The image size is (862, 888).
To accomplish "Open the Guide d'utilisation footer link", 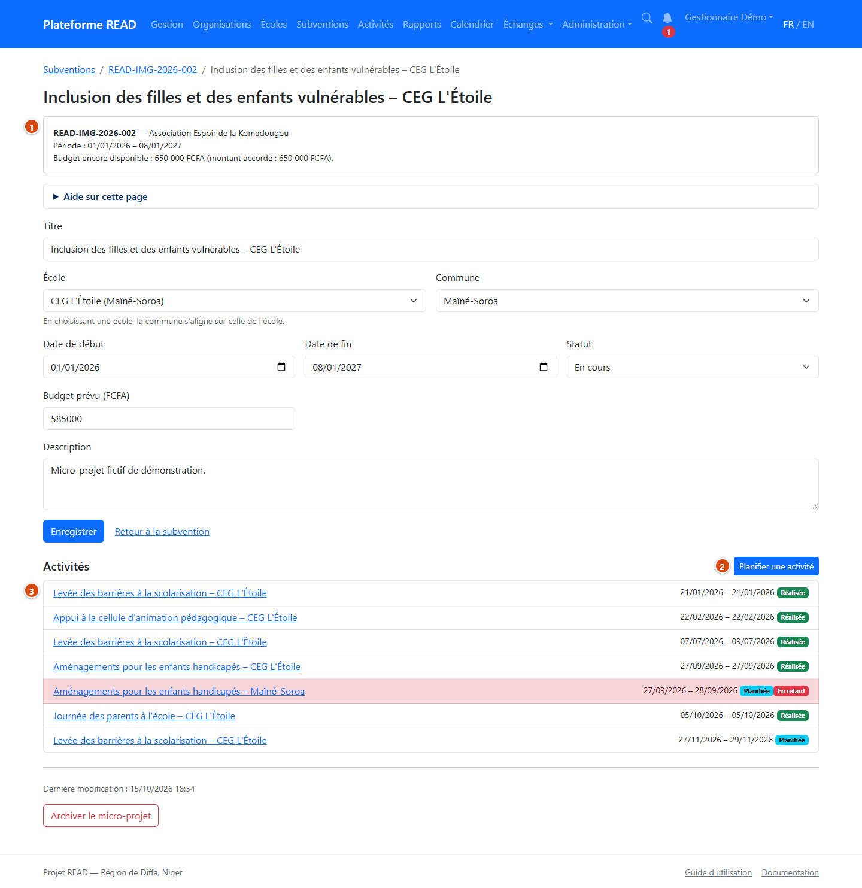I will pos(718,873).
